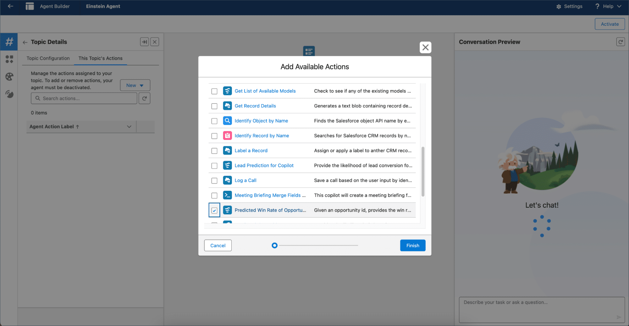Switch to the Topic Configuration tab
Viewport: 629px width, 326px height.
coord(48,58)
